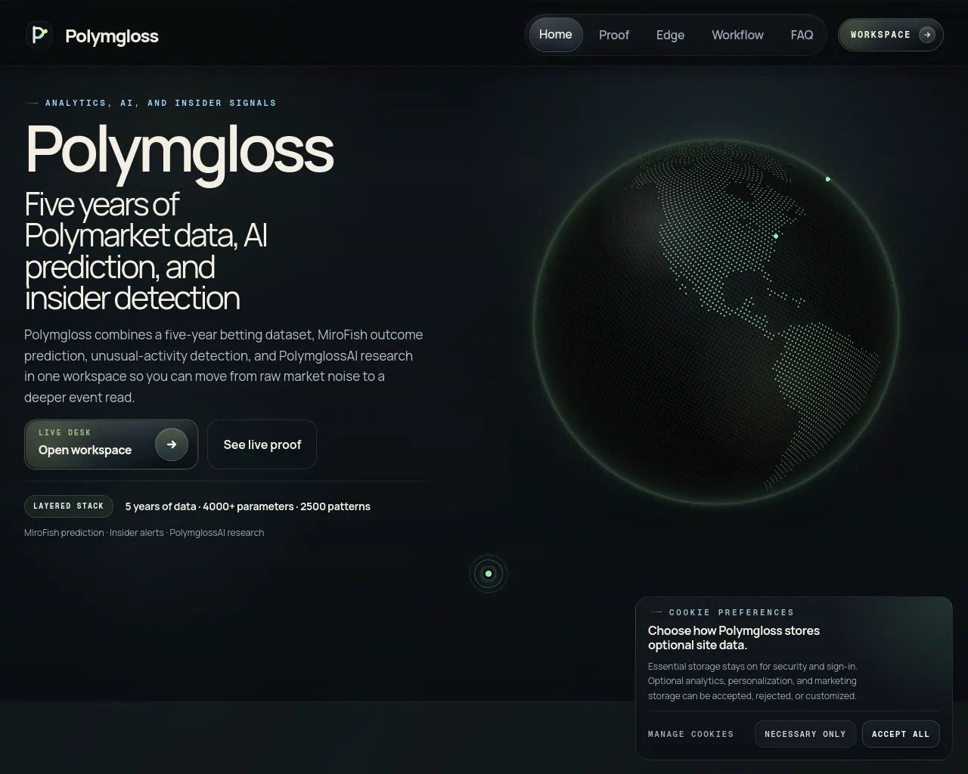968x774 pixels.
Task: Click the Layered Stack badge
Action: 69,506
